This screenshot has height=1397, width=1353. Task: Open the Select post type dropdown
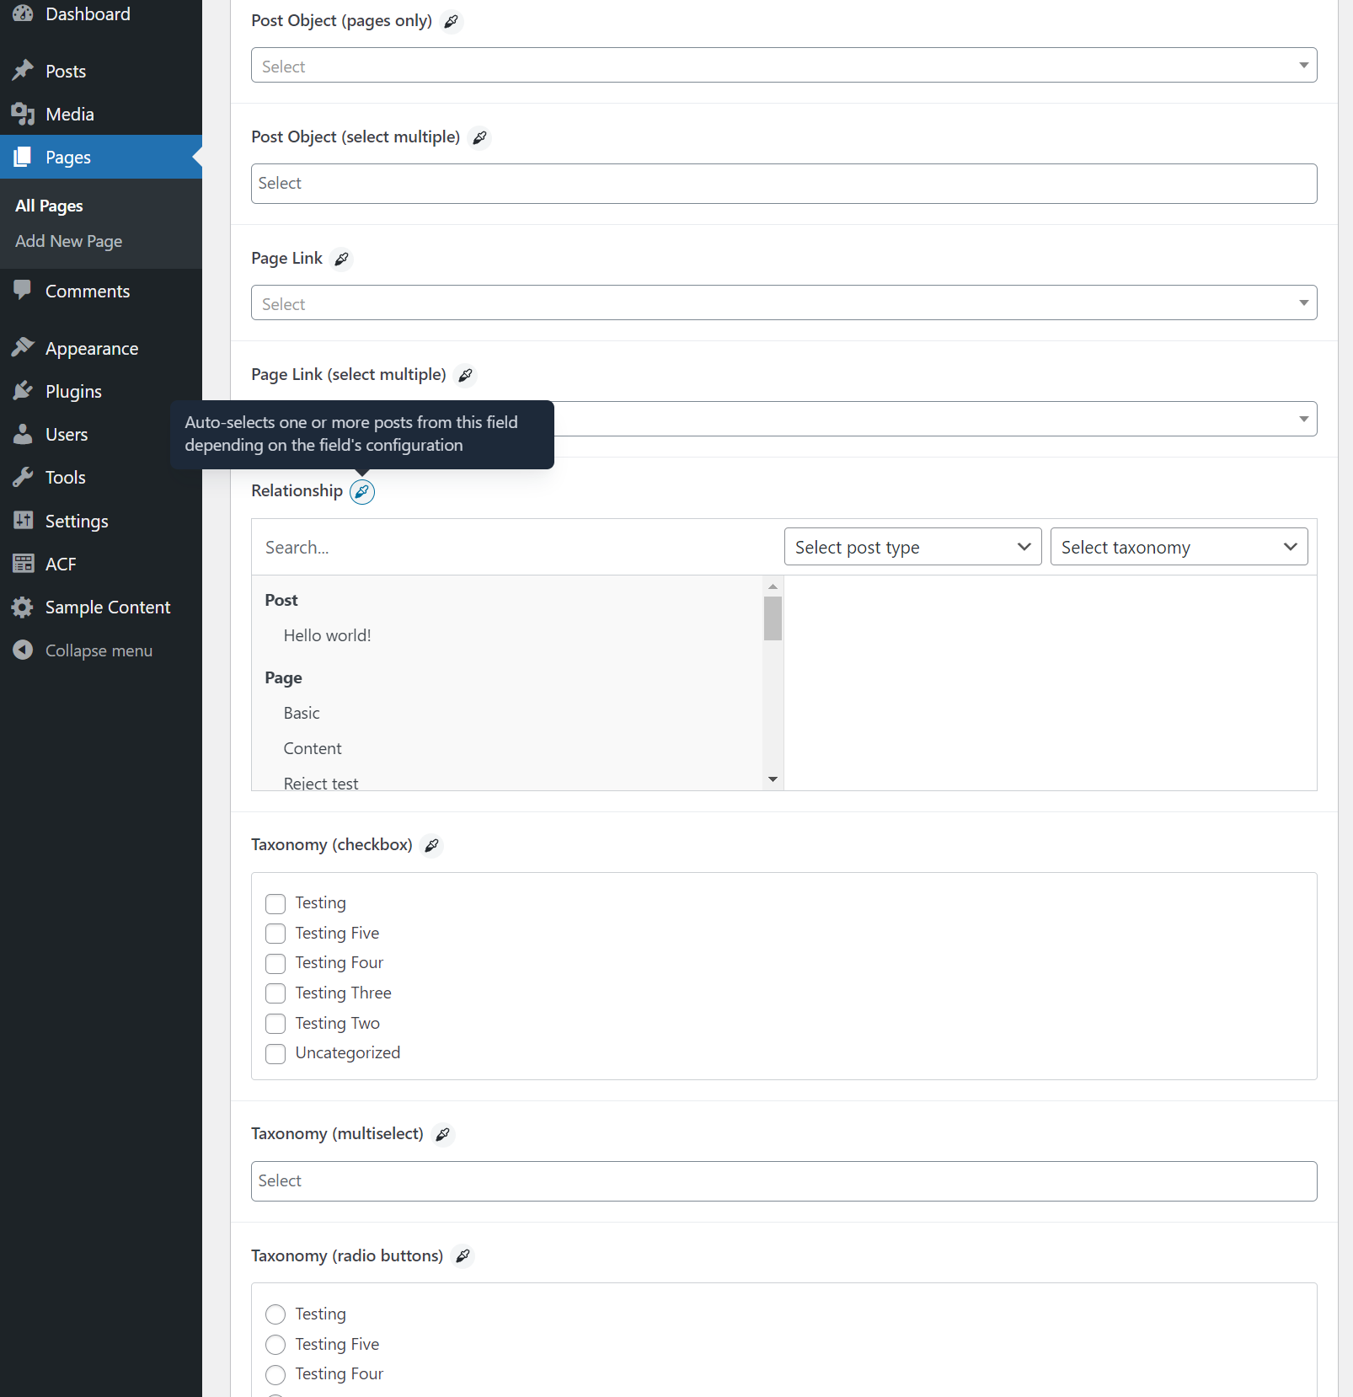(913, 547)
